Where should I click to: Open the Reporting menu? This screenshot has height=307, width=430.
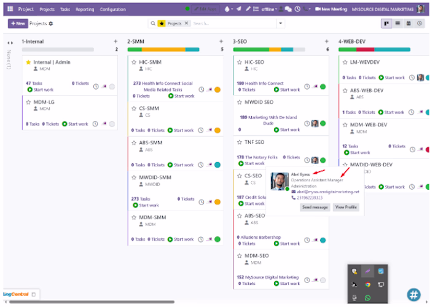point(85,9)
